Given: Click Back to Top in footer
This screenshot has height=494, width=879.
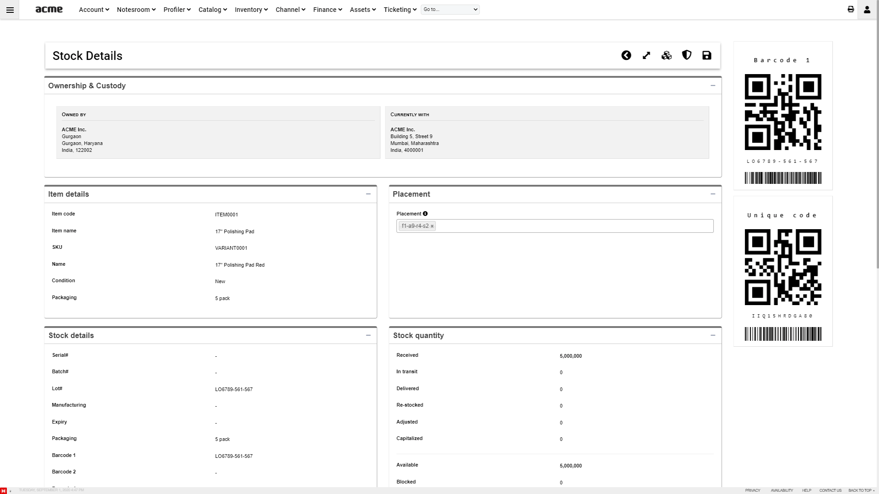Looking at the screenshot, I should pyautogui.click(x=861, y=490).
